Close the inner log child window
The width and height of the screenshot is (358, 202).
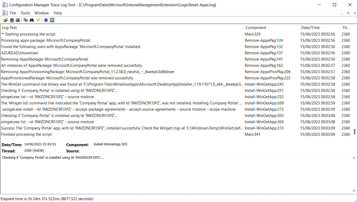pyautogui.click(x=355, y=13)
